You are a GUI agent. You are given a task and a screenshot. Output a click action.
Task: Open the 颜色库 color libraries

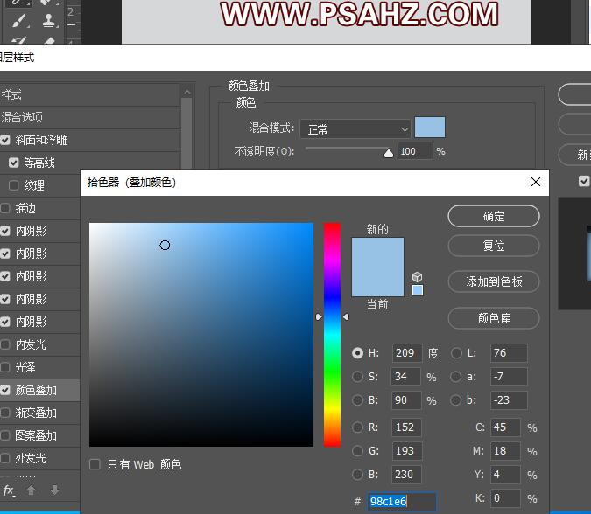494,318
